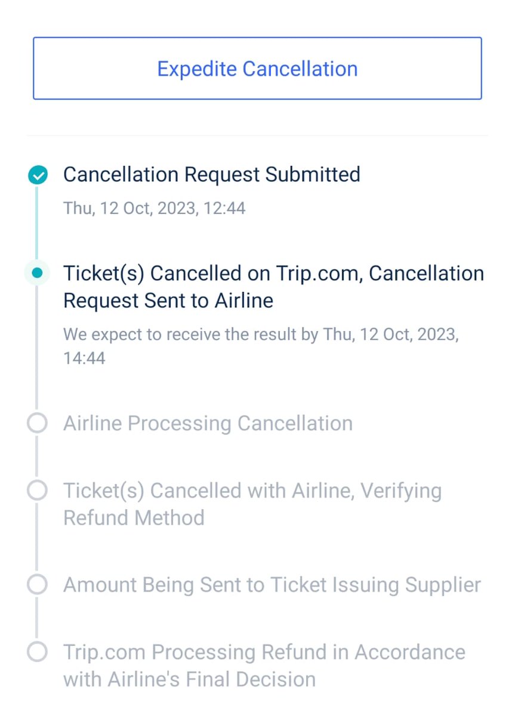Click the circle beside Trip.com Processing Refund step
Screen dimensions: 515x717
click(x=37, y=652)
